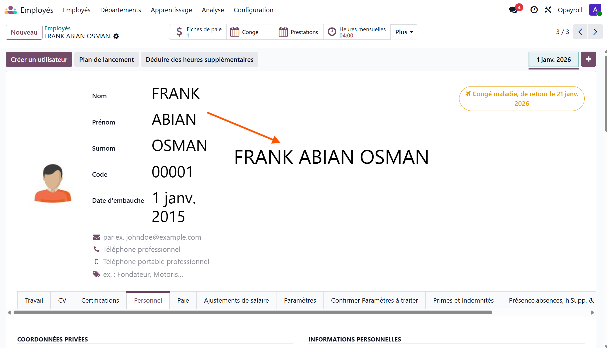Open the Discuss messaging icon with badge 4

tap(513, 10)
